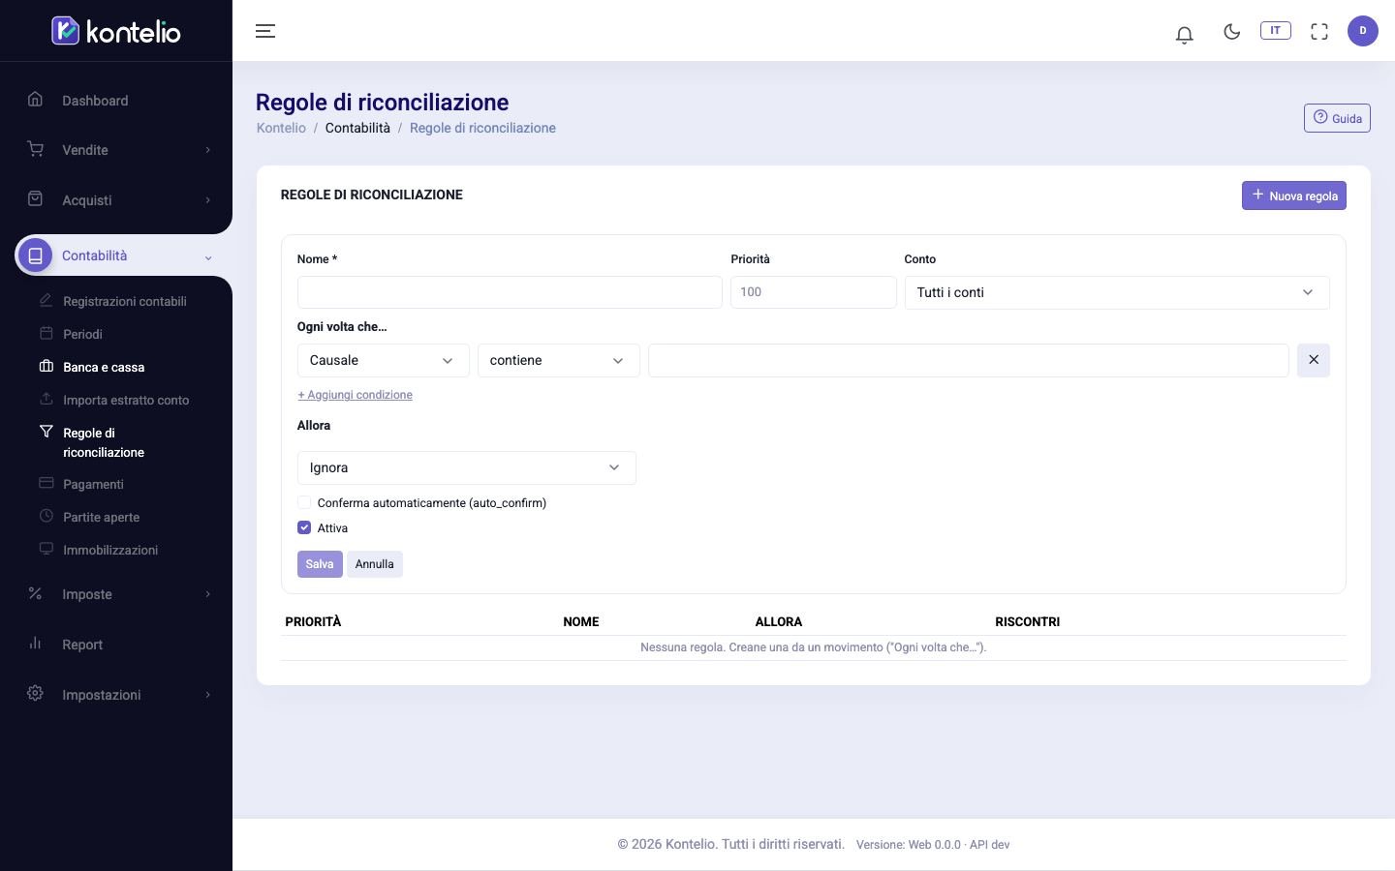The image size is (1395, 871).
Task: Click the Aggiungi condizione link
Action: pos(355,395)
